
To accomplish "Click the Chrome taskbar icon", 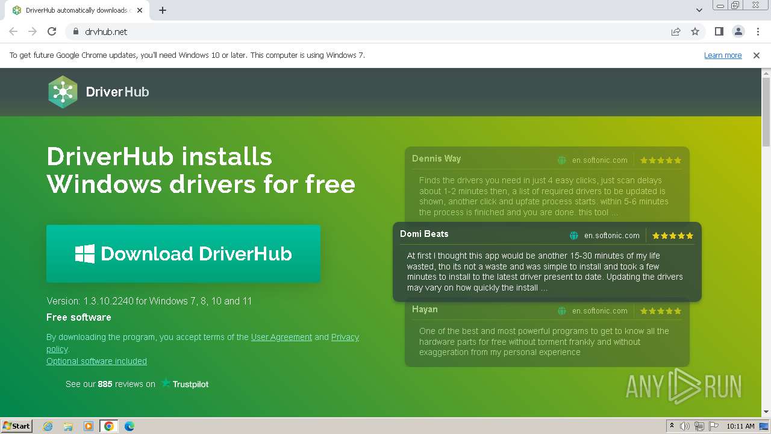I will point(109,426).
